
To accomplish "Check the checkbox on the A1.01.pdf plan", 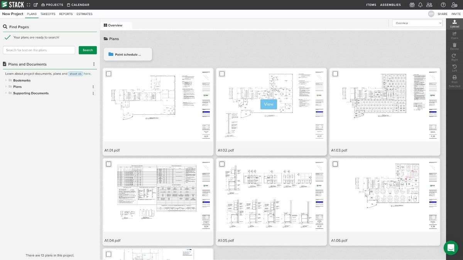I will (108, 74).
